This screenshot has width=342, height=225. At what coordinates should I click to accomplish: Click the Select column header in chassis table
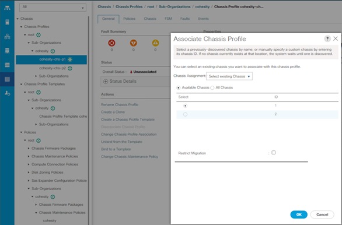click(x=183, y=97)
